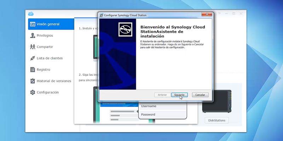Click the Cloud Station cloud logo icon
283x141 pixels.
tap(31, 14)
